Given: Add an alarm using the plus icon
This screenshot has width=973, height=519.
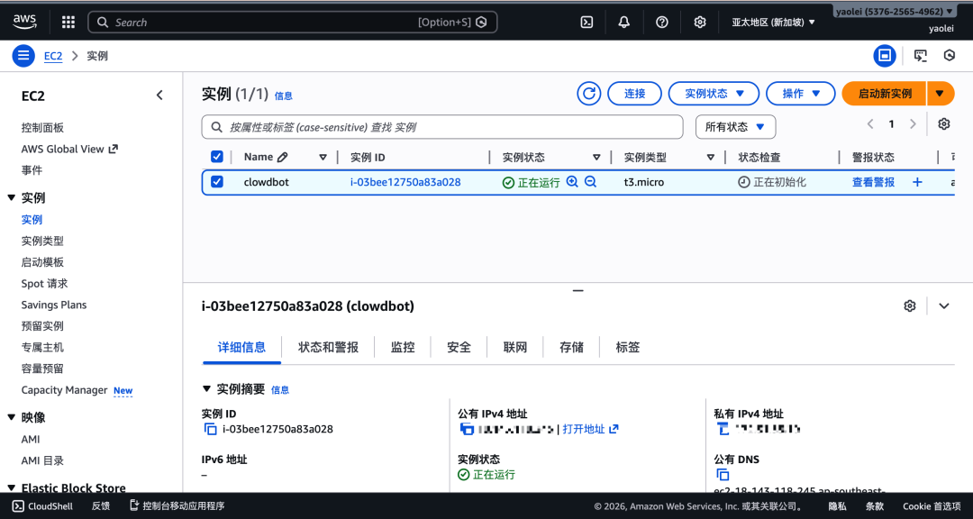Looking at the screenshot, I should coord(917,181).
